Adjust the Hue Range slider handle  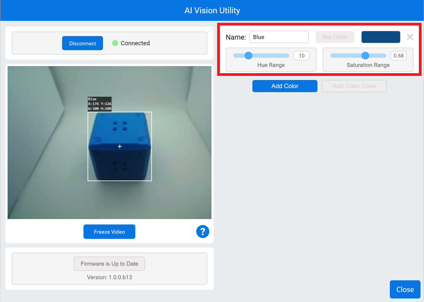(x=248, y=55)
